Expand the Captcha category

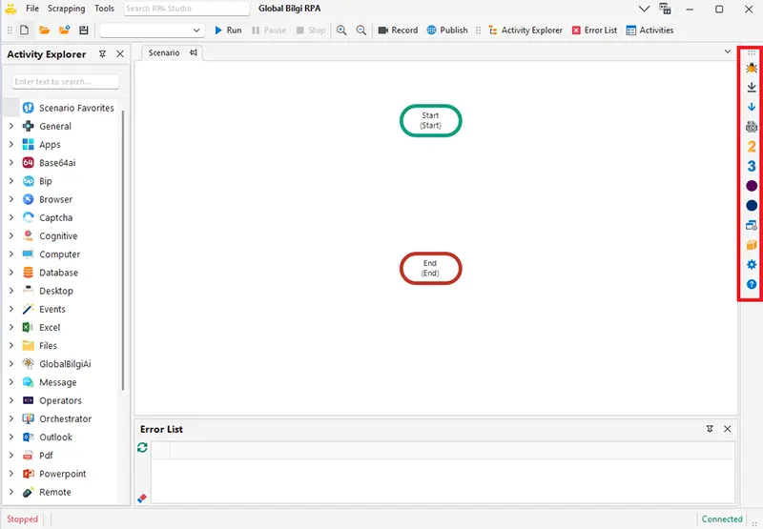(11, 217)
